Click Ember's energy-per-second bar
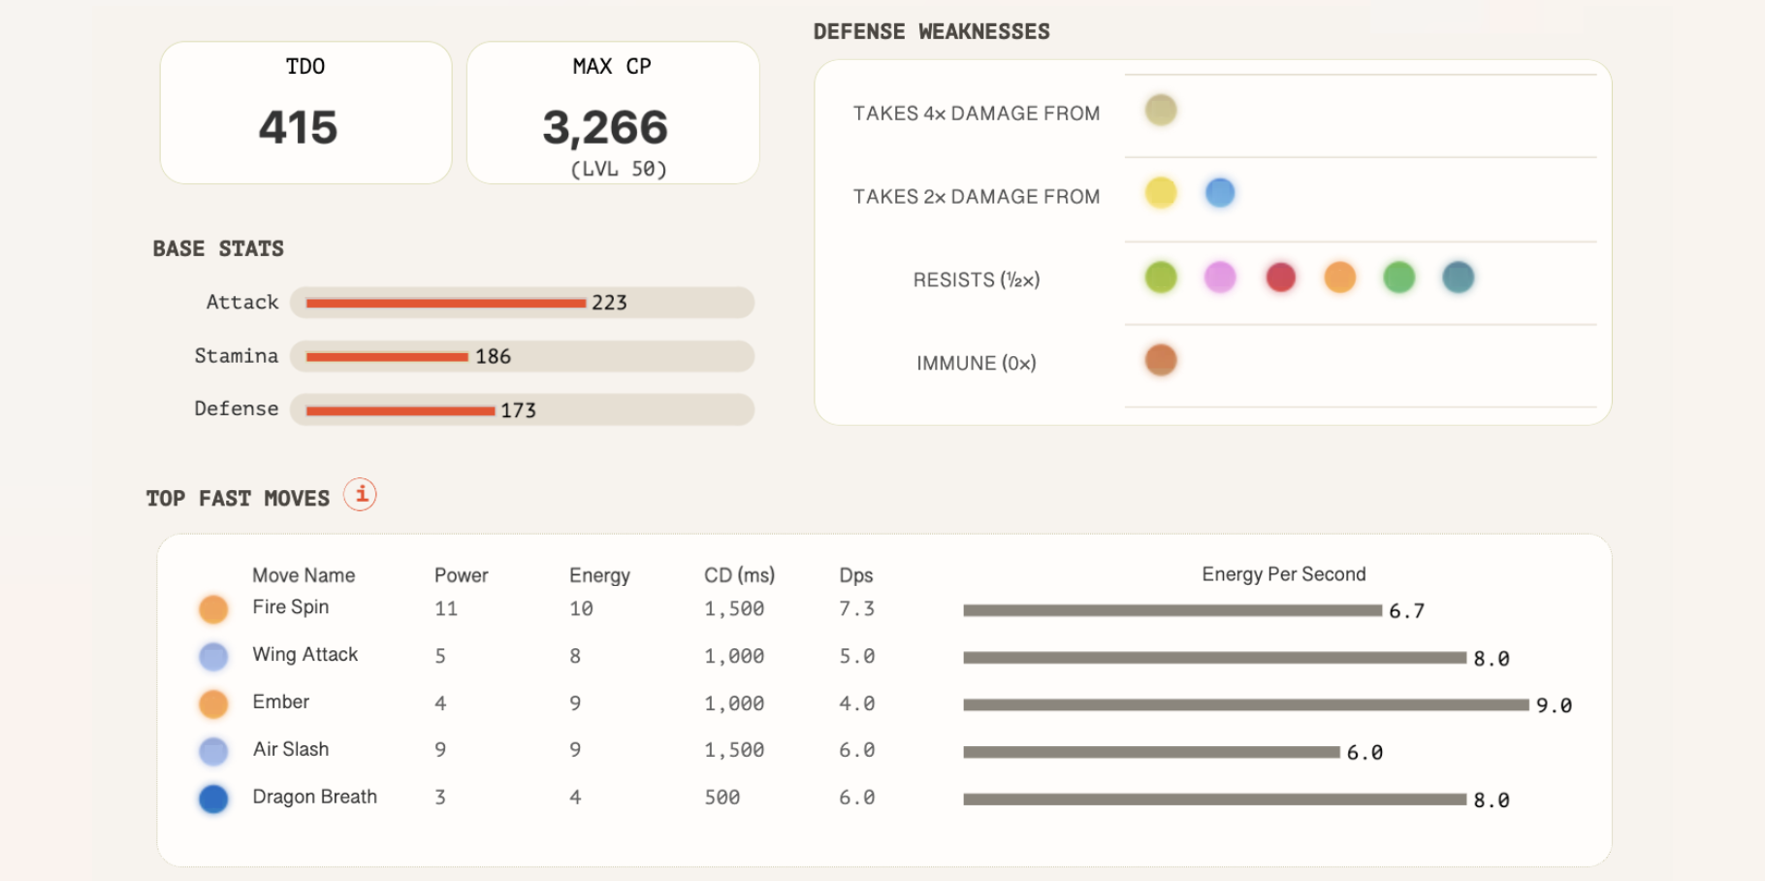This screenshot has height=881, width=1765. tap(1246, 704)
